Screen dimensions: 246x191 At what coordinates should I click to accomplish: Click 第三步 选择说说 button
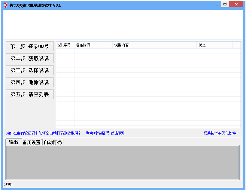pos(30,70)
